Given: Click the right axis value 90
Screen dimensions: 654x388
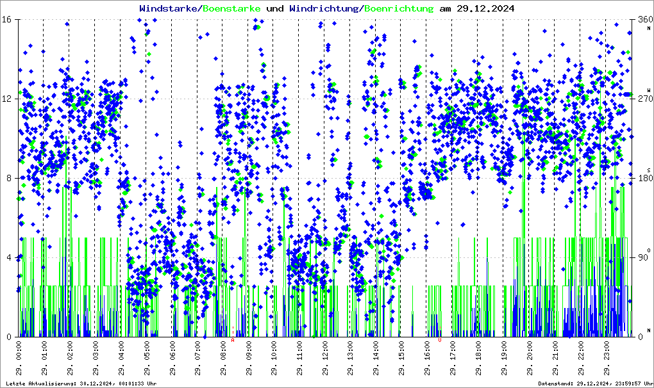Looking at the screenshot, I should 642,257.
